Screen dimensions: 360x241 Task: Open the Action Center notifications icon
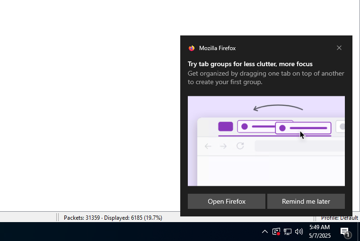[345, 232]
